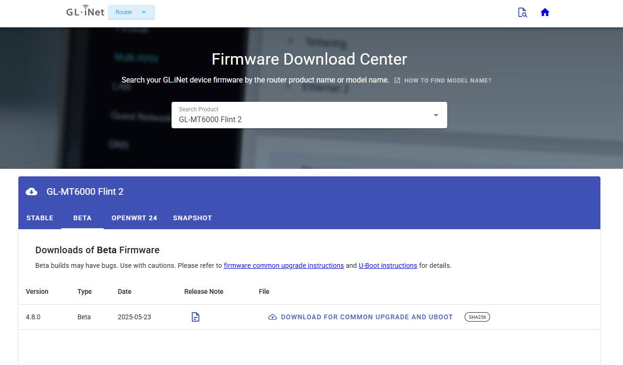Open firmware common upgrade instructions link
The width and height of the screenshot is (623, 365).
[284, 265]
